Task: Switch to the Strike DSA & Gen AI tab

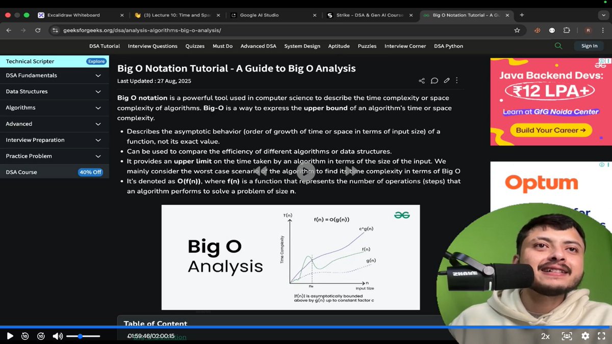Action: (370, 15)
